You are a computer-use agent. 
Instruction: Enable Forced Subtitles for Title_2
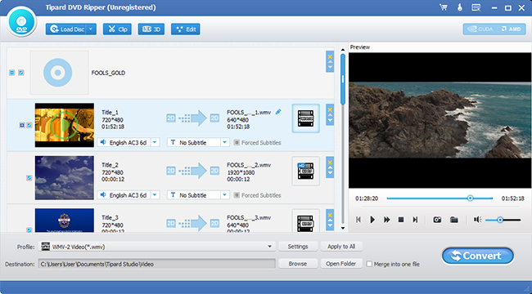pos(237,195)
